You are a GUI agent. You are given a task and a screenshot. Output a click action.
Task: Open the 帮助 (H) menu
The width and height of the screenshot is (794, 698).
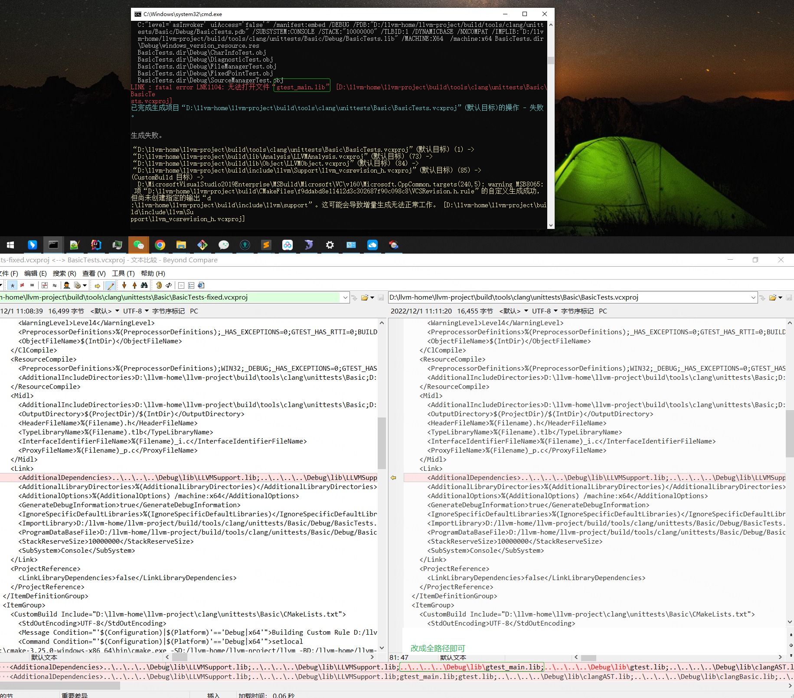click(153, 273)
